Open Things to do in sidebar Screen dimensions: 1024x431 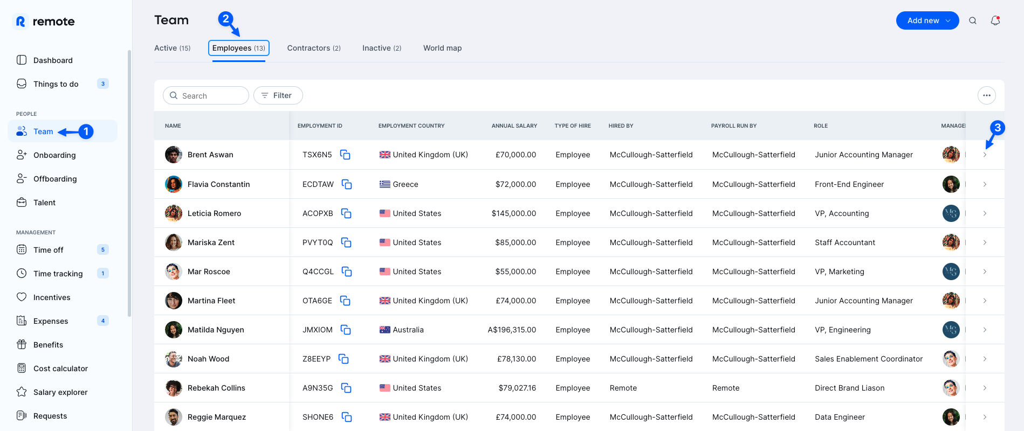click(56, 84)
